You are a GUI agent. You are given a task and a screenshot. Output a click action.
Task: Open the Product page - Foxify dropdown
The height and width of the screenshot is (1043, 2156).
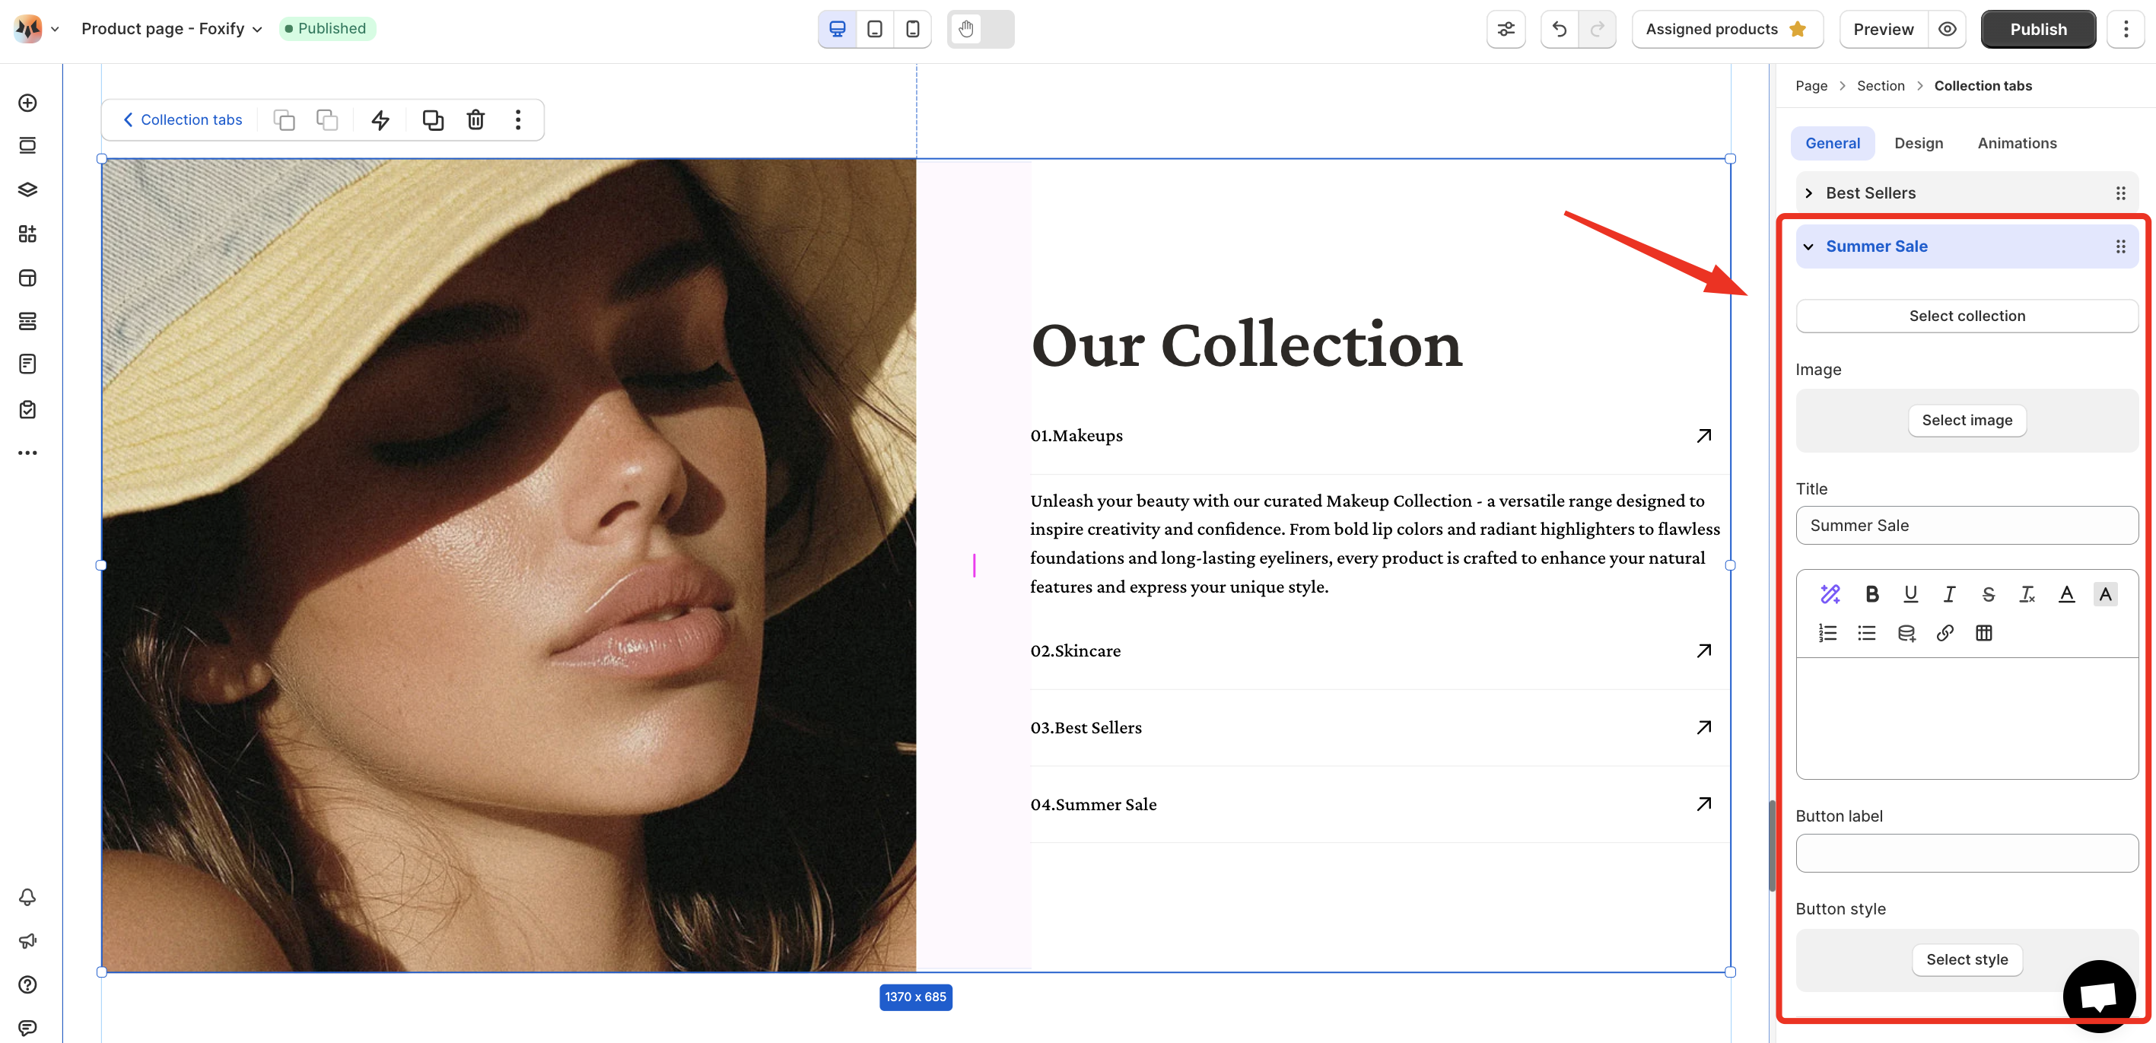tap(172, 30)
